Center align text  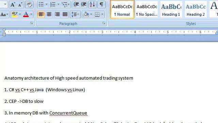(49, 14)
